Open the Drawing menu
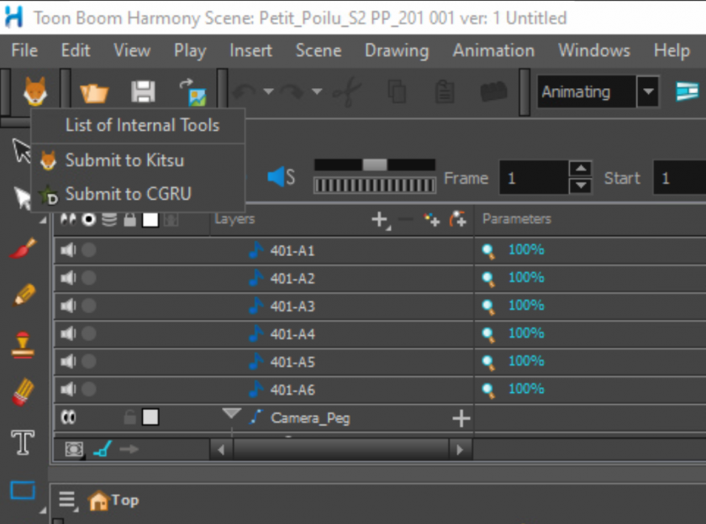706x524 pixels. (397, 50)
